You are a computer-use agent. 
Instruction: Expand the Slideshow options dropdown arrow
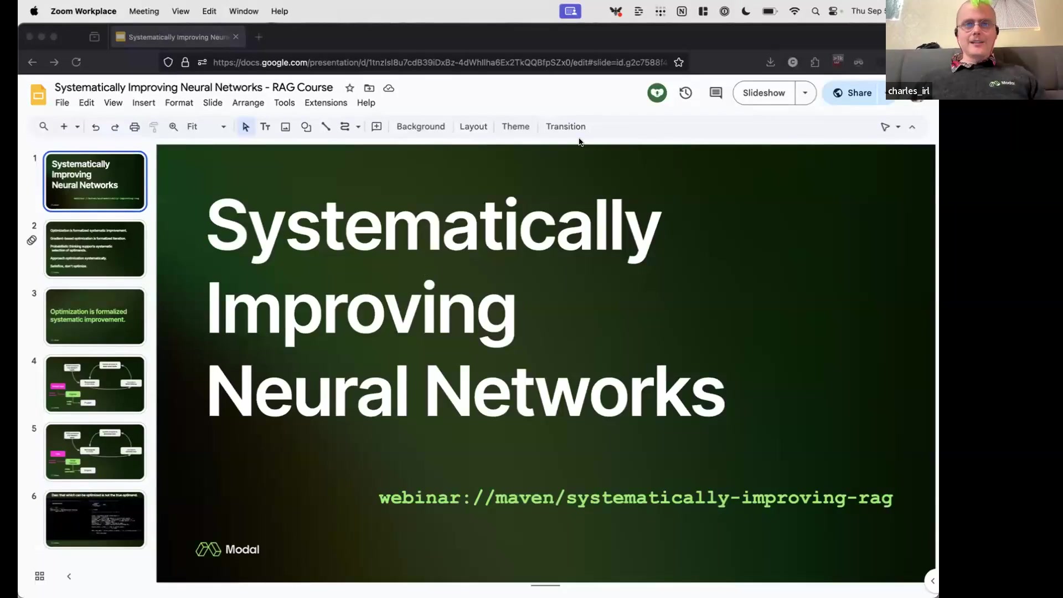[x=805, y=93]
